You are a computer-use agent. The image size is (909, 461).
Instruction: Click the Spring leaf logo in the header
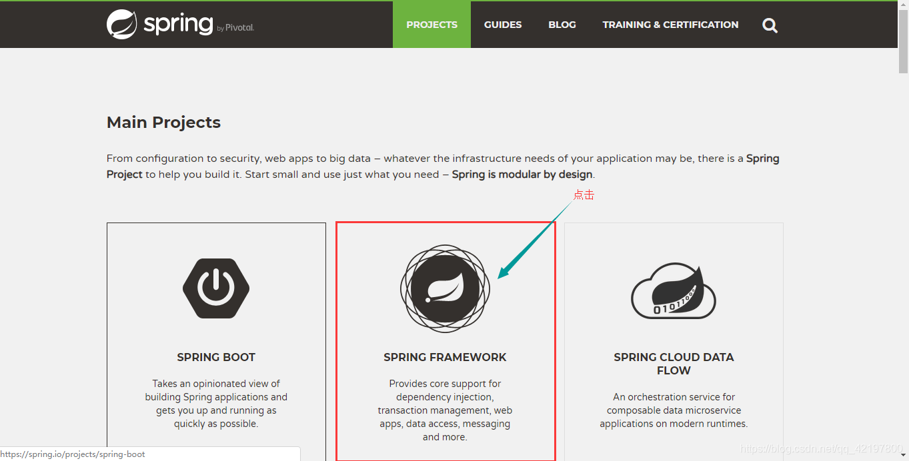tap(121, 25)
